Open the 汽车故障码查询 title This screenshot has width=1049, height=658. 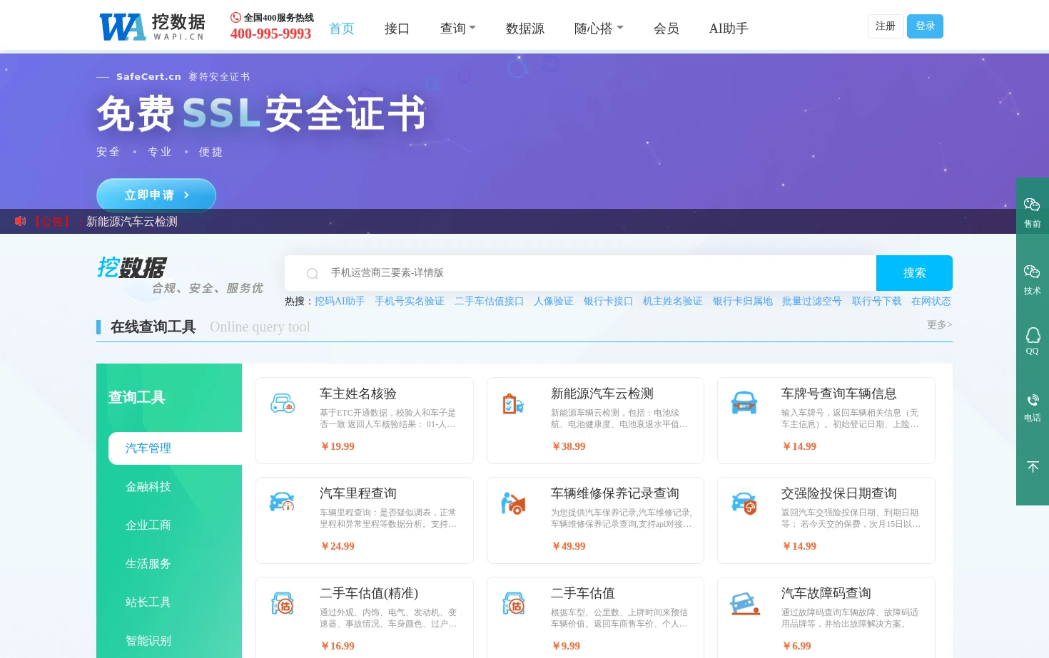pos(826,593)
